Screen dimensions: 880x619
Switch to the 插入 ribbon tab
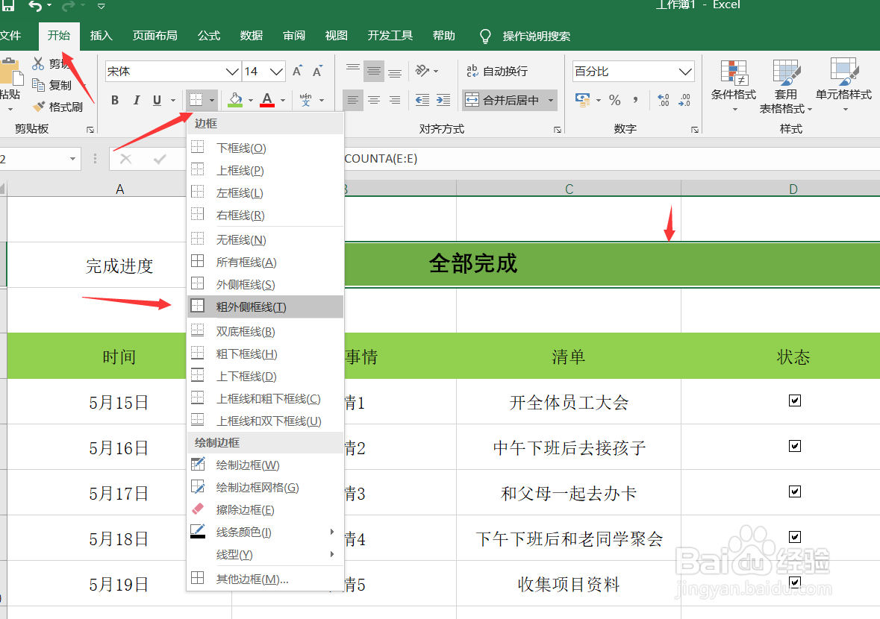(101, 35)
